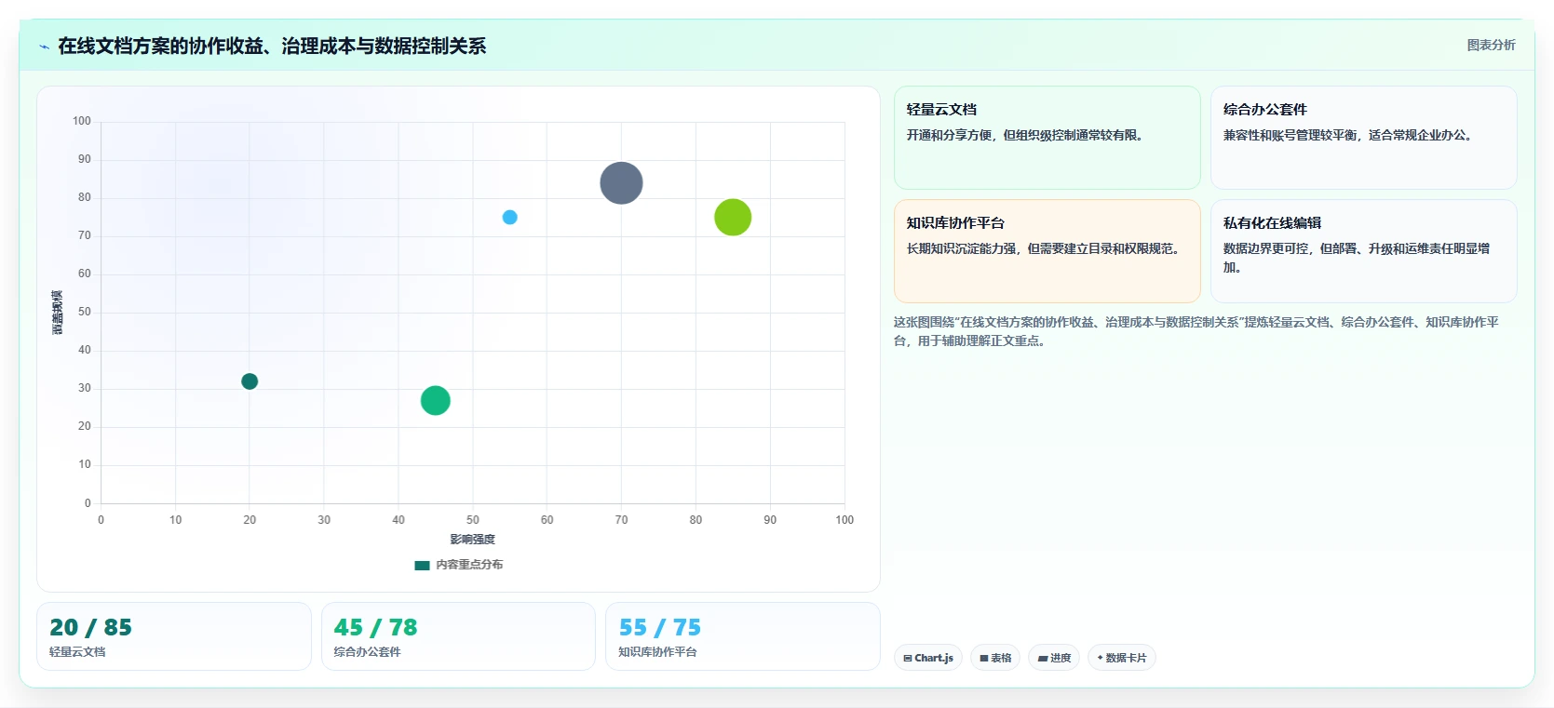The height and width of the screenshot is (708, 1554).
Task: Click the title 在线文档方案的协作收益、治理成本与数据控制关系
Action: click(x=272, y=46)
